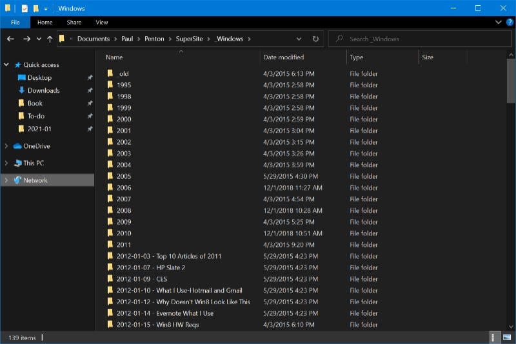This screenshot has width=516, height=344.
Task: Open the File menu
Action: click(x=15, y=22)
